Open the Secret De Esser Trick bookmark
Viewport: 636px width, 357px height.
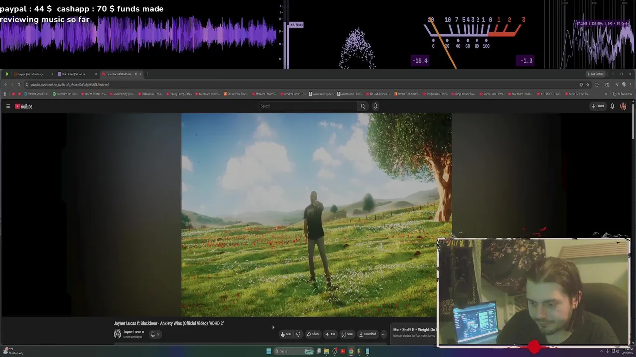point(577,94)
